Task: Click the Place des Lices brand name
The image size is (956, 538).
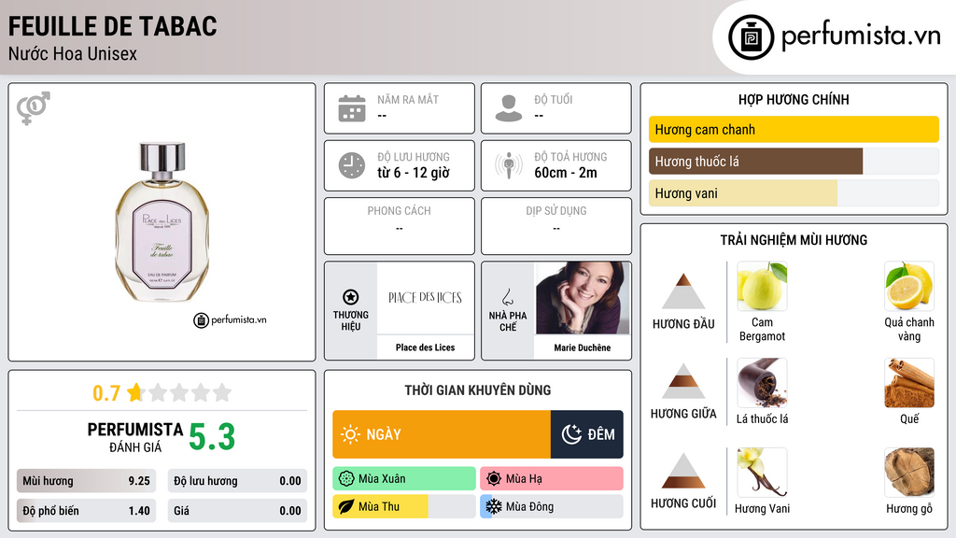Action: click(x=425, y=347)
